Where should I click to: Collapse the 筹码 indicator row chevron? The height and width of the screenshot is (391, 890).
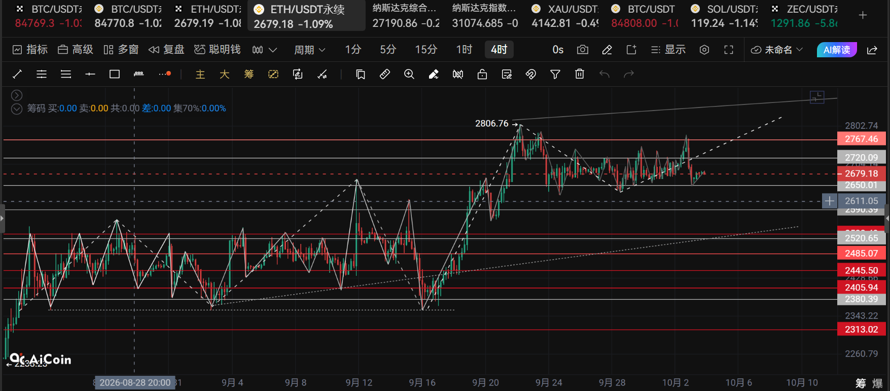(17, 109)
